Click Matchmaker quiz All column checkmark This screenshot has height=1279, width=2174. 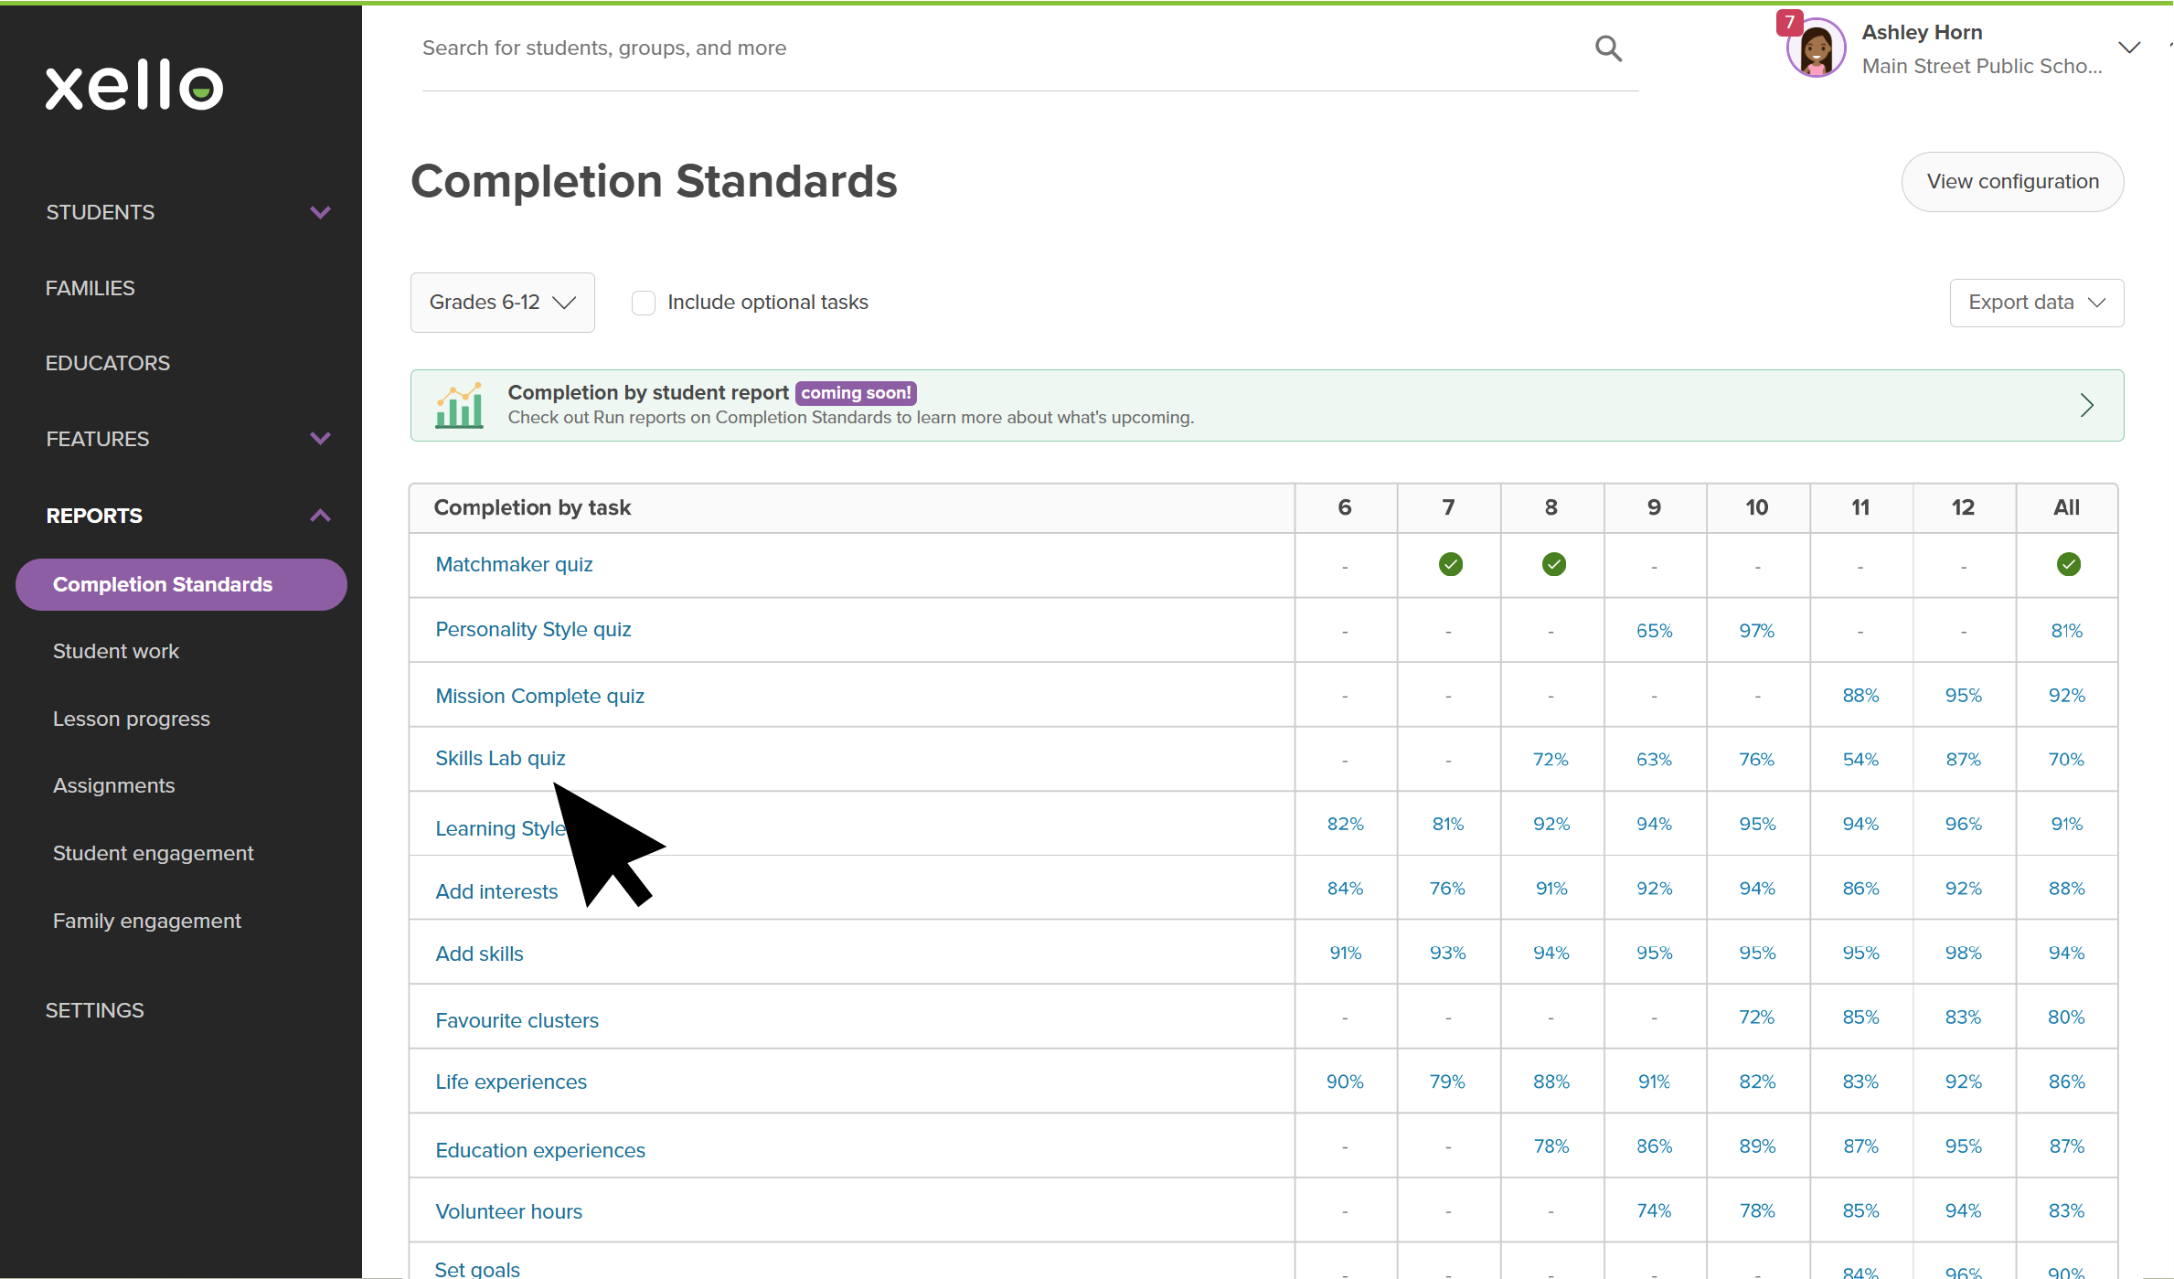tap(2068, 564)
